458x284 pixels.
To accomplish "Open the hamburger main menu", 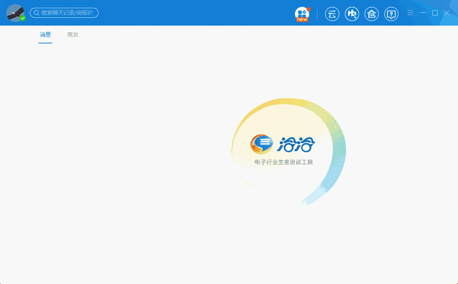I will click(x=410, y=13).
